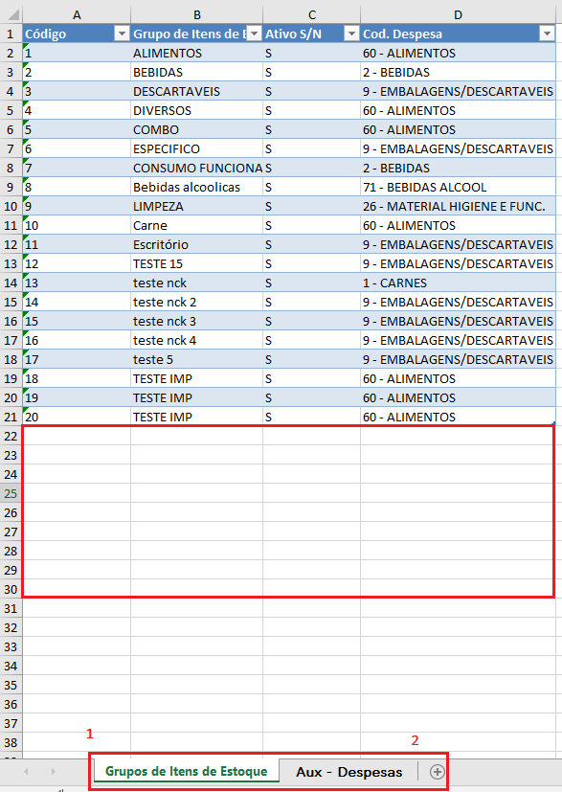
Task: Select column C header
Action: [x=312, y=14]
